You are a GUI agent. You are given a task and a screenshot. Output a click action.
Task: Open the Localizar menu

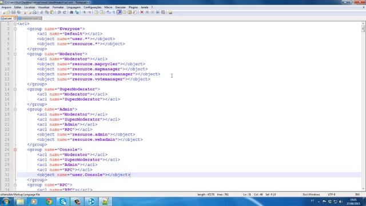[x=30, y=7]
